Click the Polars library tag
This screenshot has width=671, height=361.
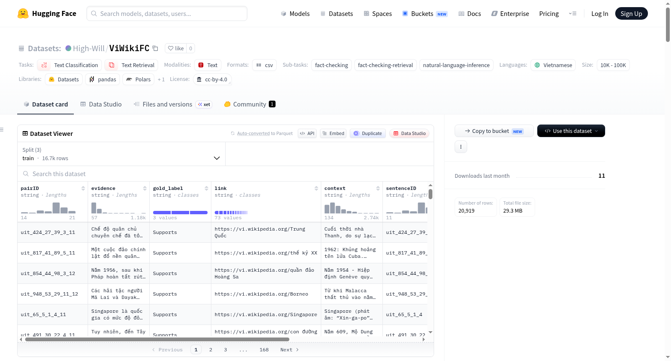138,79
